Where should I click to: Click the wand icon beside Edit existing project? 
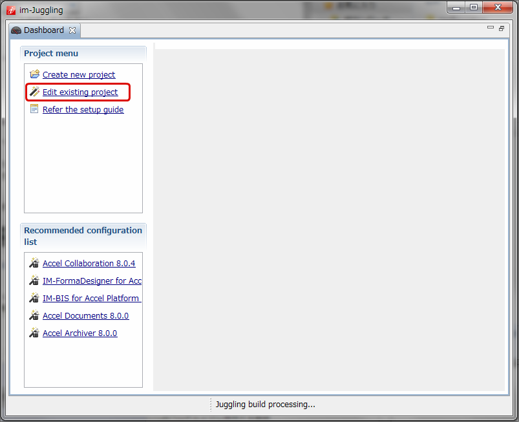tap(34, 91)
